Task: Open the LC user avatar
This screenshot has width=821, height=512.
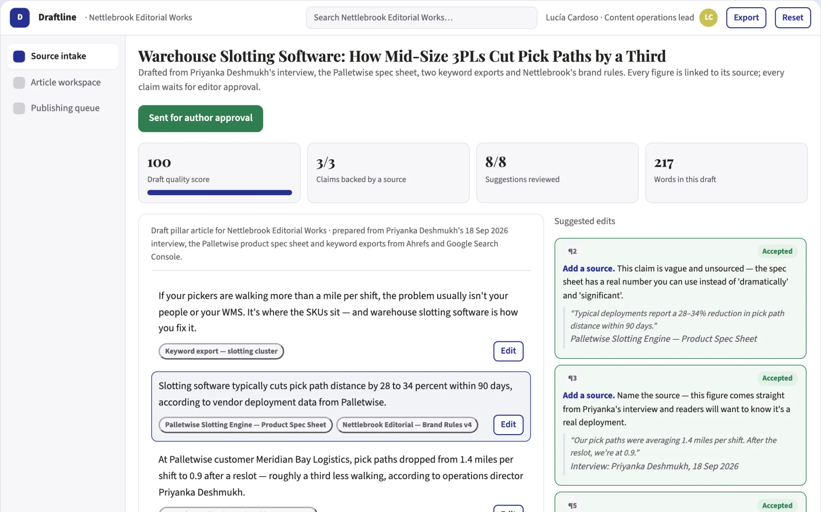Action: (x=708, y=17)
